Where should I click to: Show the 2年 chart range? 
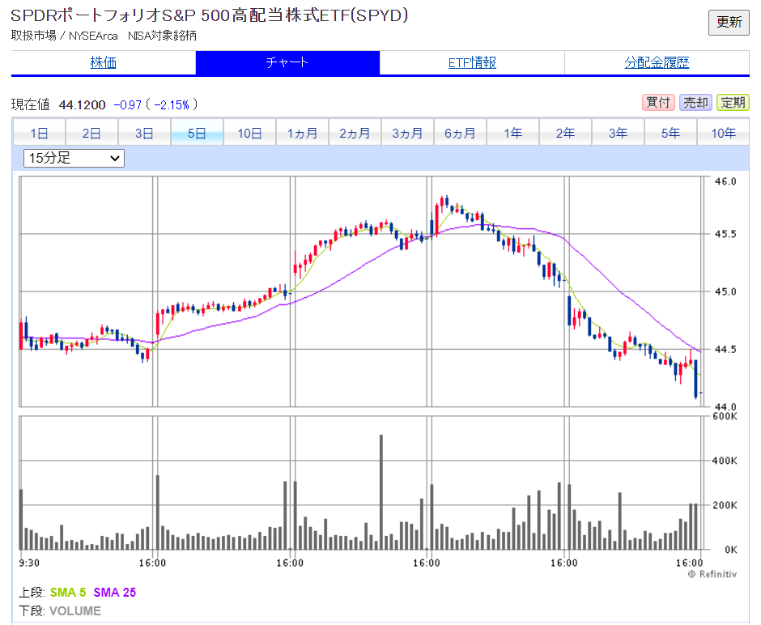pos(565,133)
